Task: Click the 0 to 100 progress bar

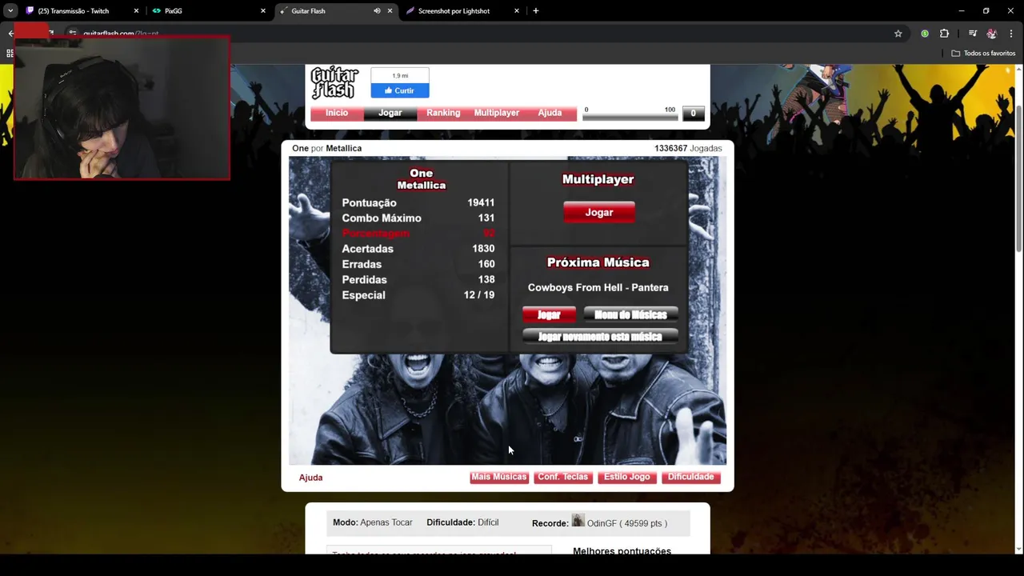Action: pyautogui.click(x=630, y=117)
